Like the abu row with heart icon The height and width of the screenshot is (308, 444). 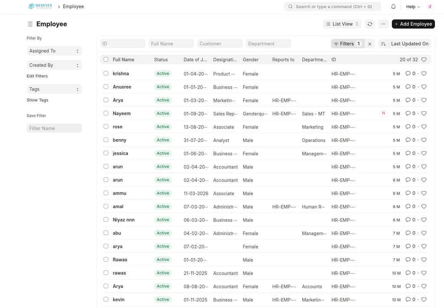424,233
